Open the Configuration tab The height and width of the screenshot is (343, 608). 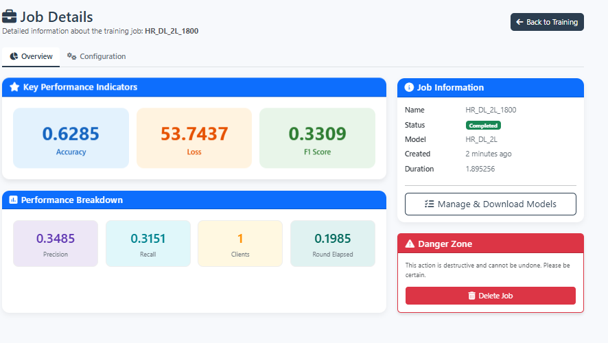point(96,56)
